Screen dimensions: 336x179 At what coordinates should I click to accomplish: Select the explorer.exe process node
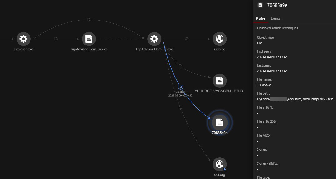(23, 39)
